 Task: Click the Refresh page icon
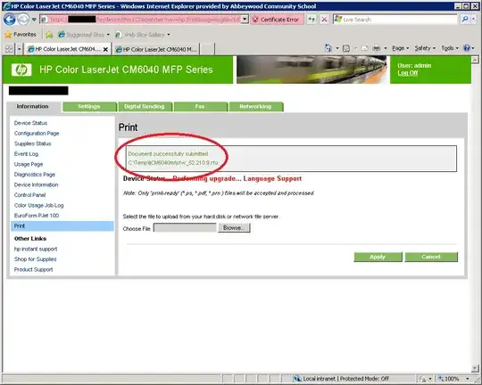pyautogui.click(x=312, y=20)
